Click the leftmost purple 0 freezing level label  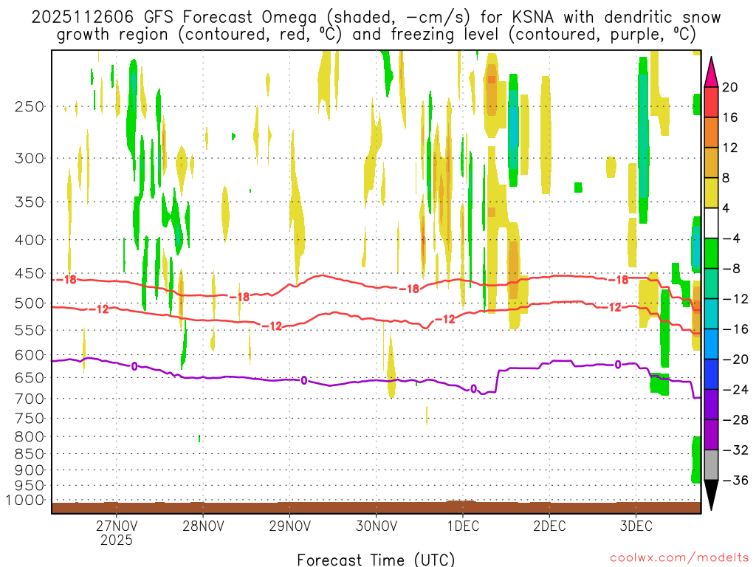pyautogui.click(x=134, y=365)
